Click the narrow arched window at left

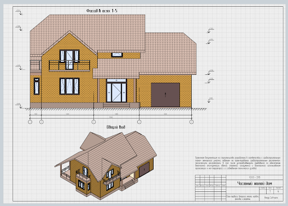(x=37, y=86)
